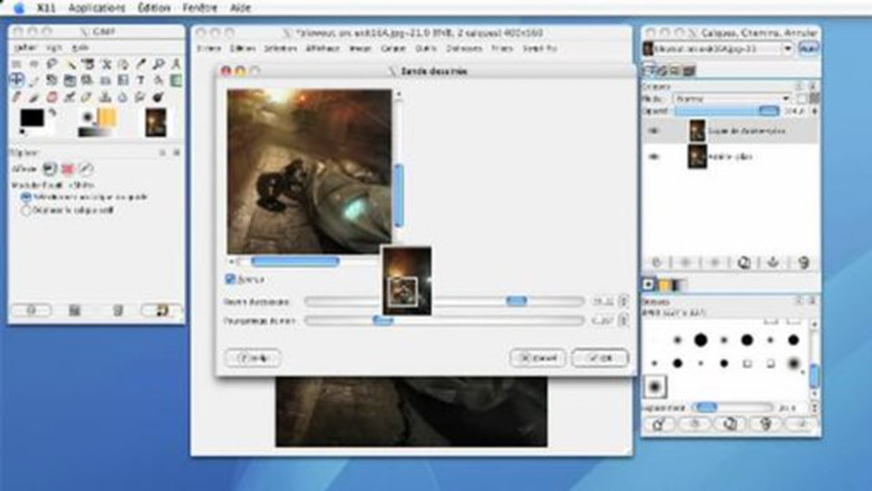Open the Brosses tab configuration menu

pos(799,301)
